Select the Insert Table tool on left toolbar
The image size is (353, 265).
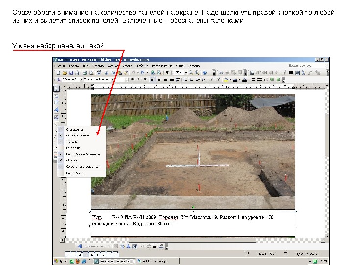click(x=56, y=102)
